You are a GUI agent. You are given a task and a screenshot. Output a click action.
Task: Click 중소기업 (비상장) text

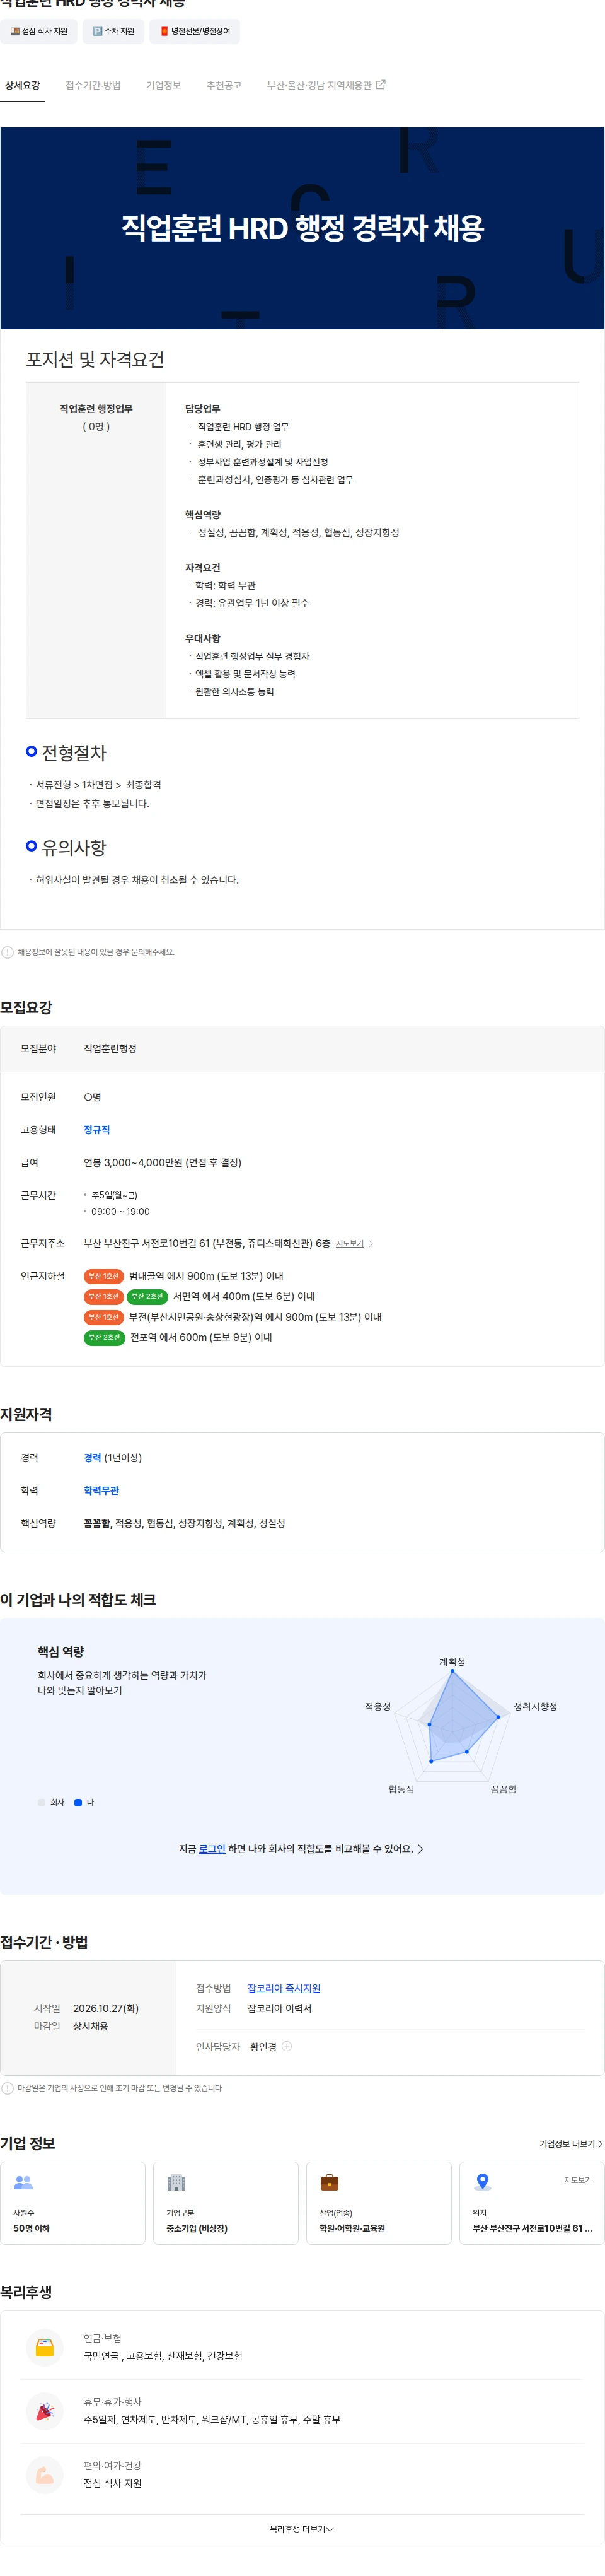(197, 2229)
